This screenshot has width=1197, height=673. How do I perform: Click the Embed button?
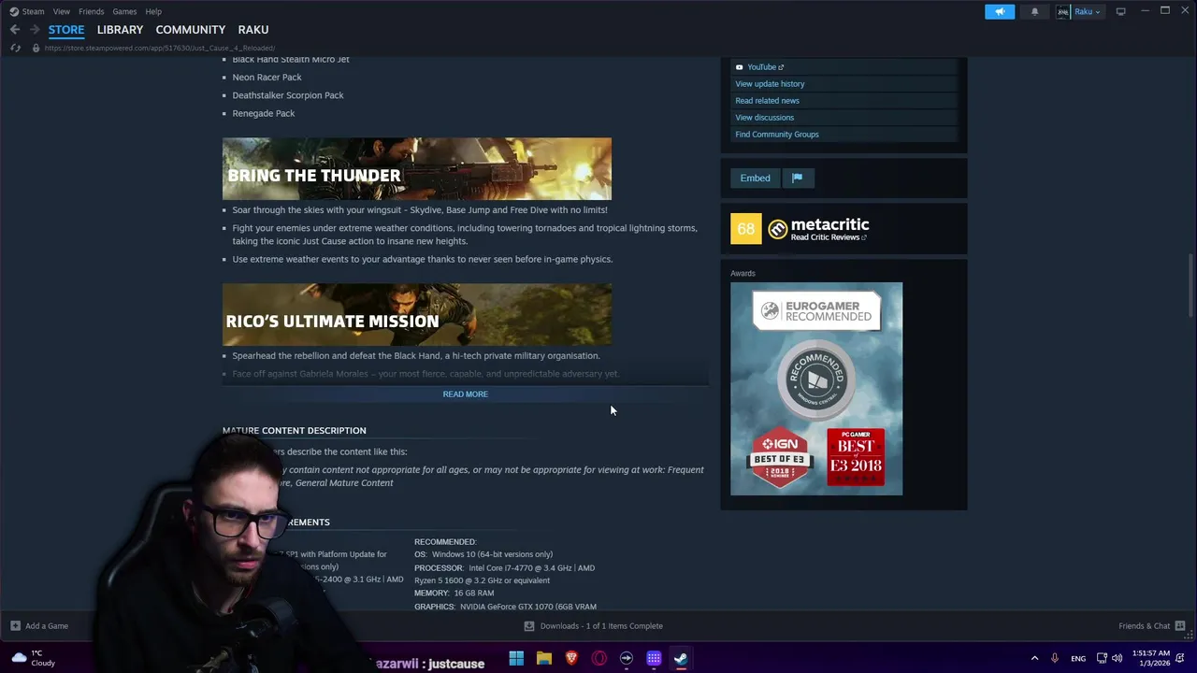coord(756,179)
